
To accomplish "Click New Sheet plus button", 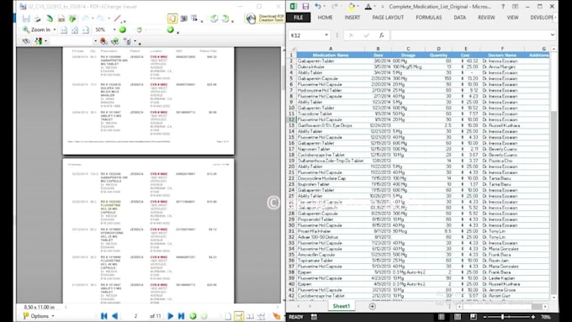I will point(372,306).
